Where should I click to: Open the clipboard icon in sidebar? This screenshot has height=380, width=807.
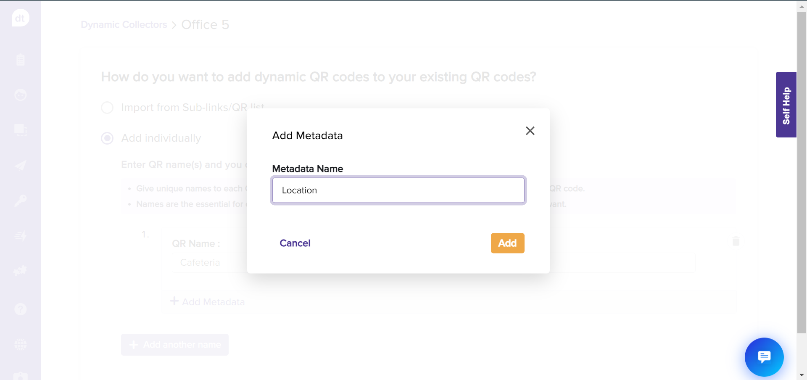pyautogui.click(x=20, y=60)
